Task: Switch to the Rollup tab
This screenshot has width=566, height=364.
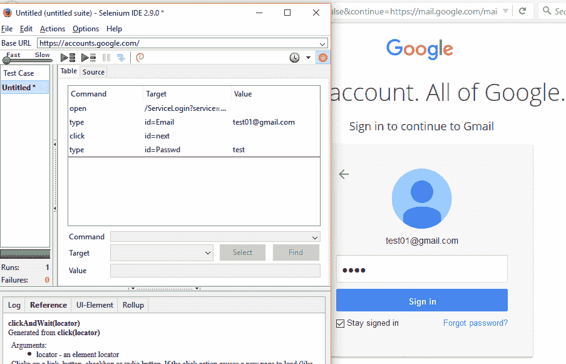Action: [133, 305]
